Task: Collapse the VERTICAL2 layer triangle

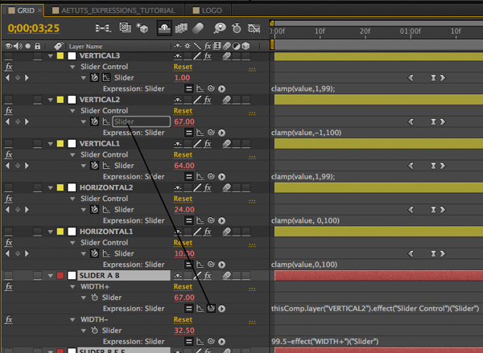Action: click(x=50, y=100)
